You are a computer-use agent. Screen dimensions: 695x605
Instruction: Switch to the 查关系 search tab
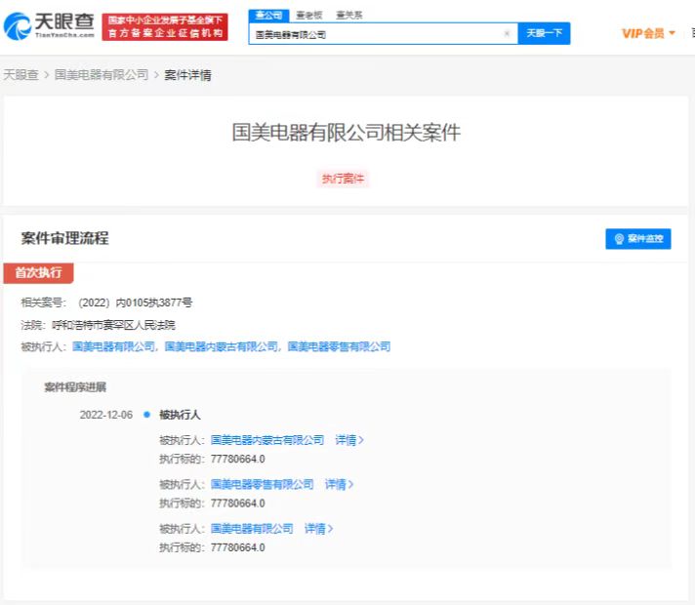tap(348, 15)
